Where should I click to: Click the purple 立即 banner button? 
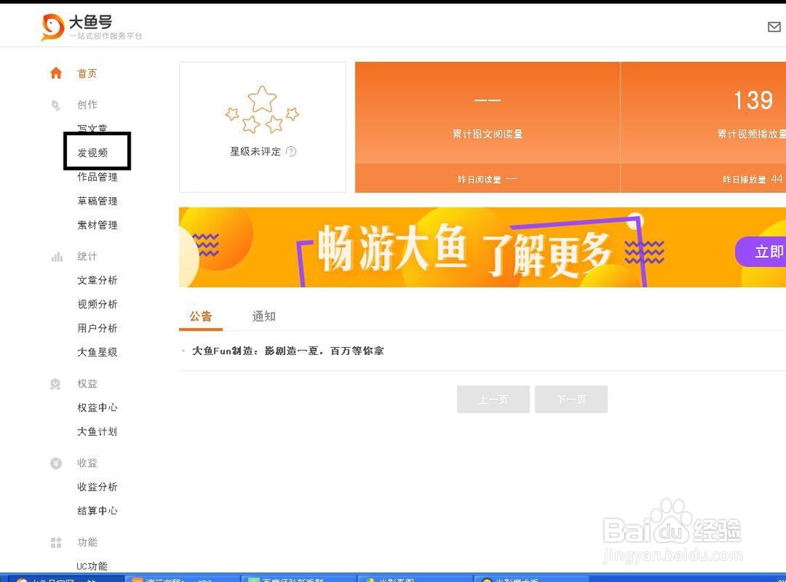coord(761,251)
